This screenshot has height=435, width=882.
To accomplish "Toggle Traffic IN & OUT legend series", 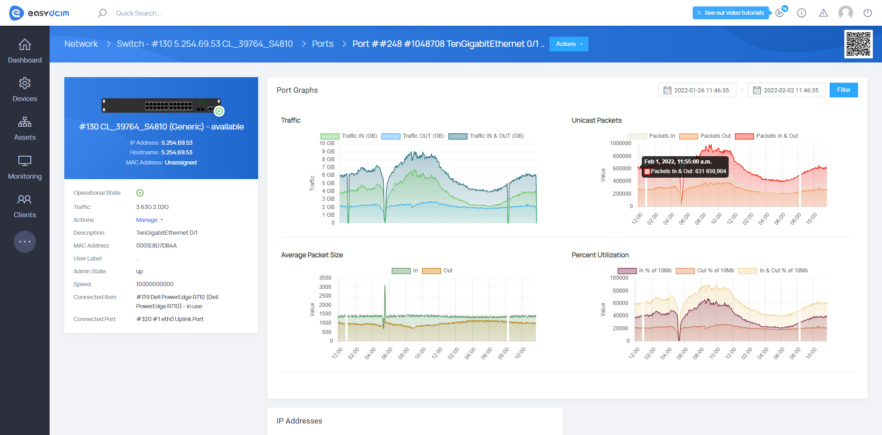I will 486,136.
